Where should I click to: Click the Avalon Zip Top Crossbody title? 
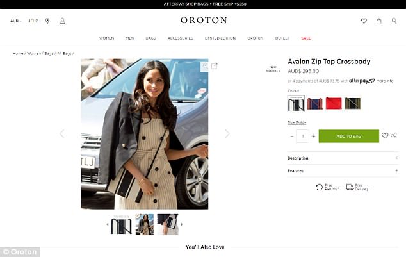point(329,62)
